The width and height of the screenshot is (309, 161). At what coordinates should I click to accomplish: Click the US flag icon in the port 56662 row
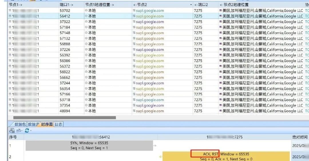221,77
